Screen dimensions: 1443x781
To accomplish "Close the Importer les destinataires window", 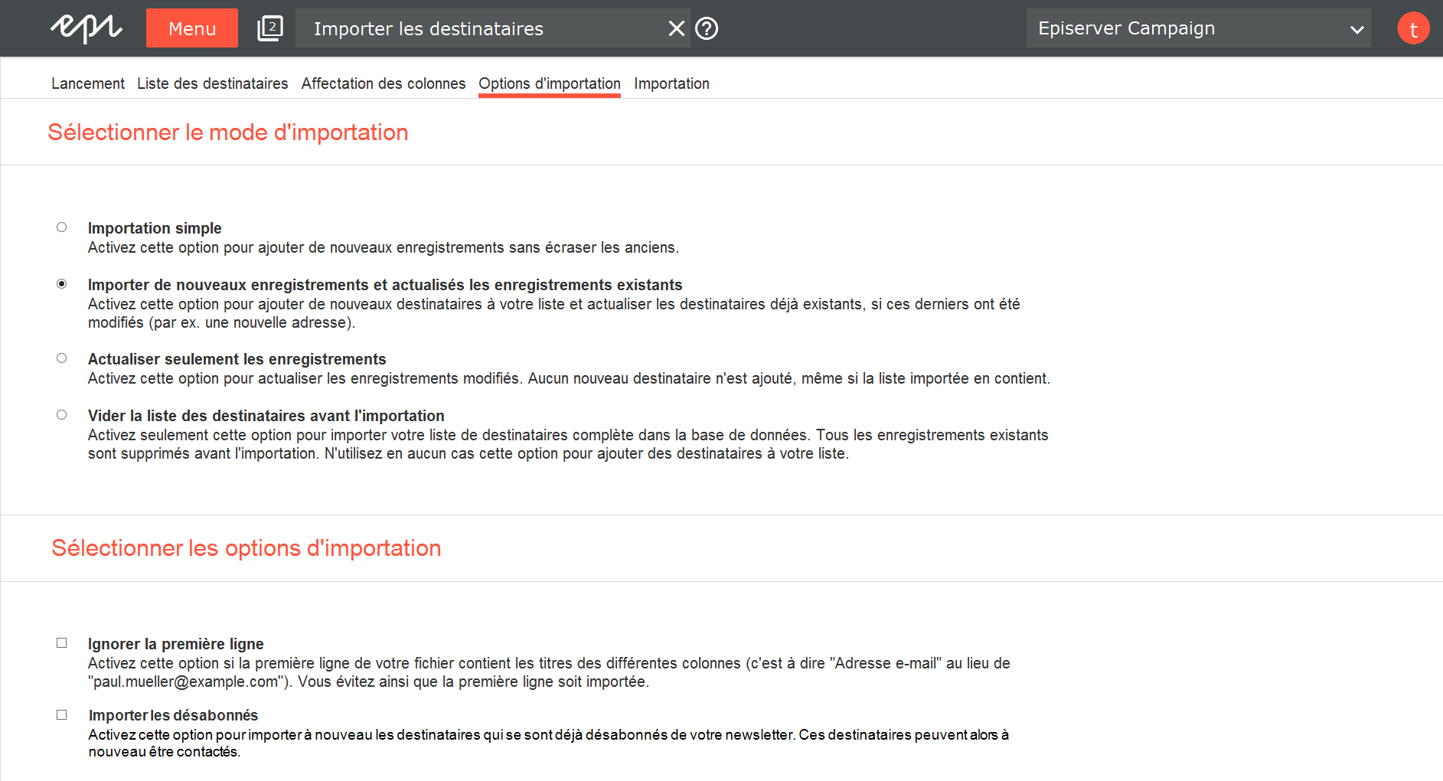I will pyautogui.click(x=677, y=28).
